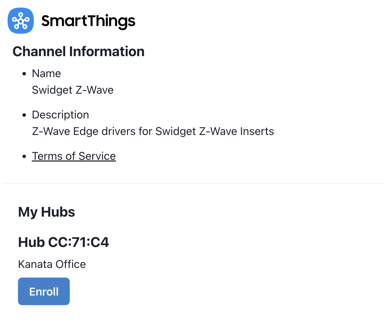Click the word Inserts in the description
Image resolution: width=384 pixels, height=332 pixels.
coord(257,132)
